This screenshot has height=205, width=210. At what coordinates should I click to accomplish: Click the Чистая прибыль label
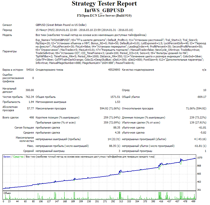coord(13,97)
